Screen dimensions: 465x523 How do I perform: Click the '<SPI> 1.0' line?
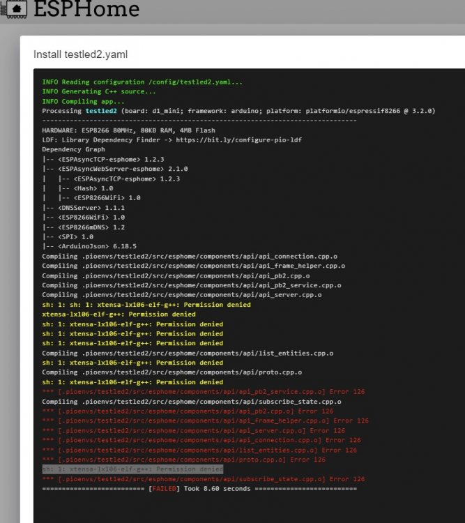68,237
